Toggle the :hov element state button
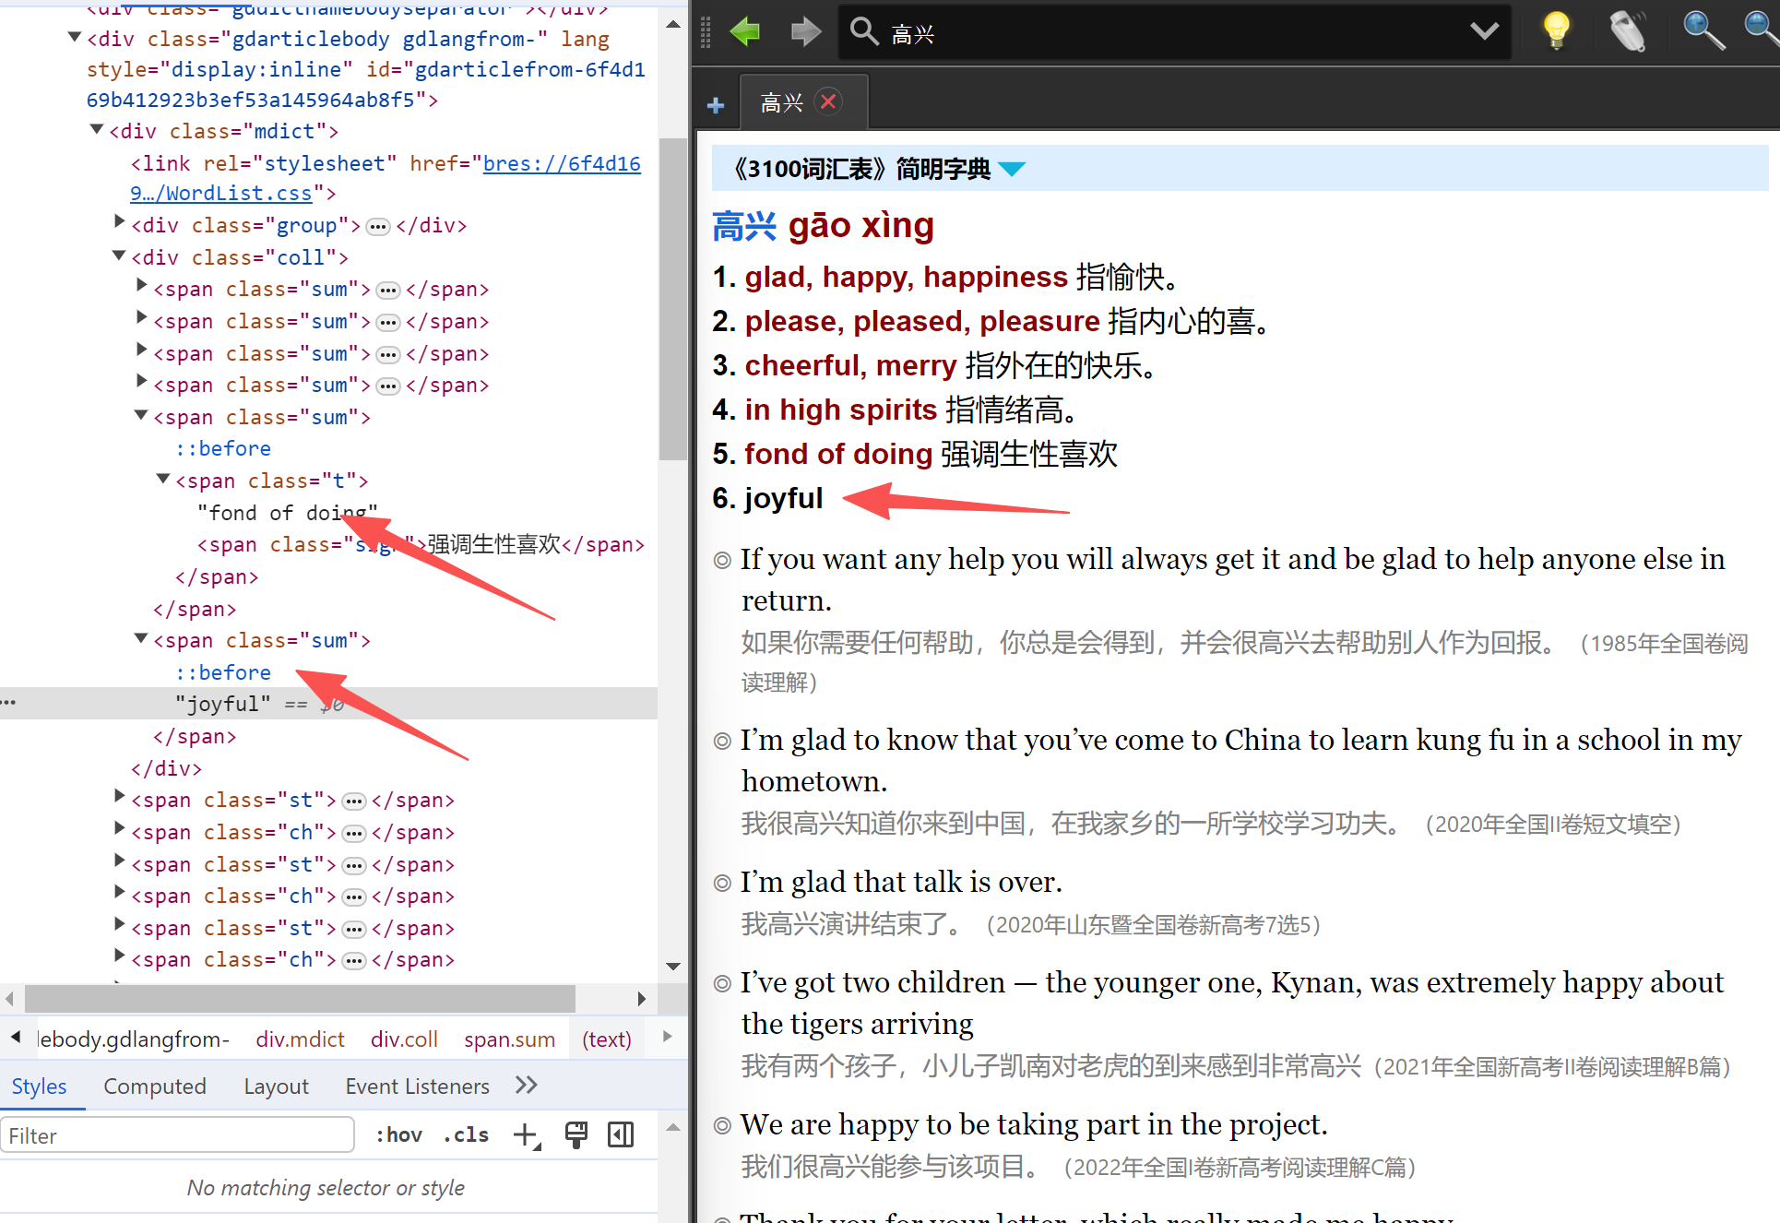 coord(398,1134)
